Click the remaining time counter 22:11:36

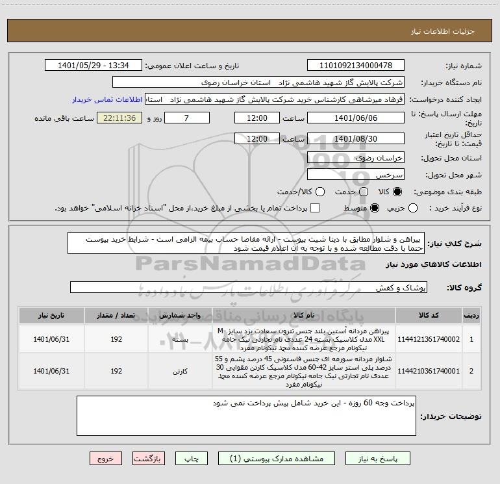tap(119, 118)
